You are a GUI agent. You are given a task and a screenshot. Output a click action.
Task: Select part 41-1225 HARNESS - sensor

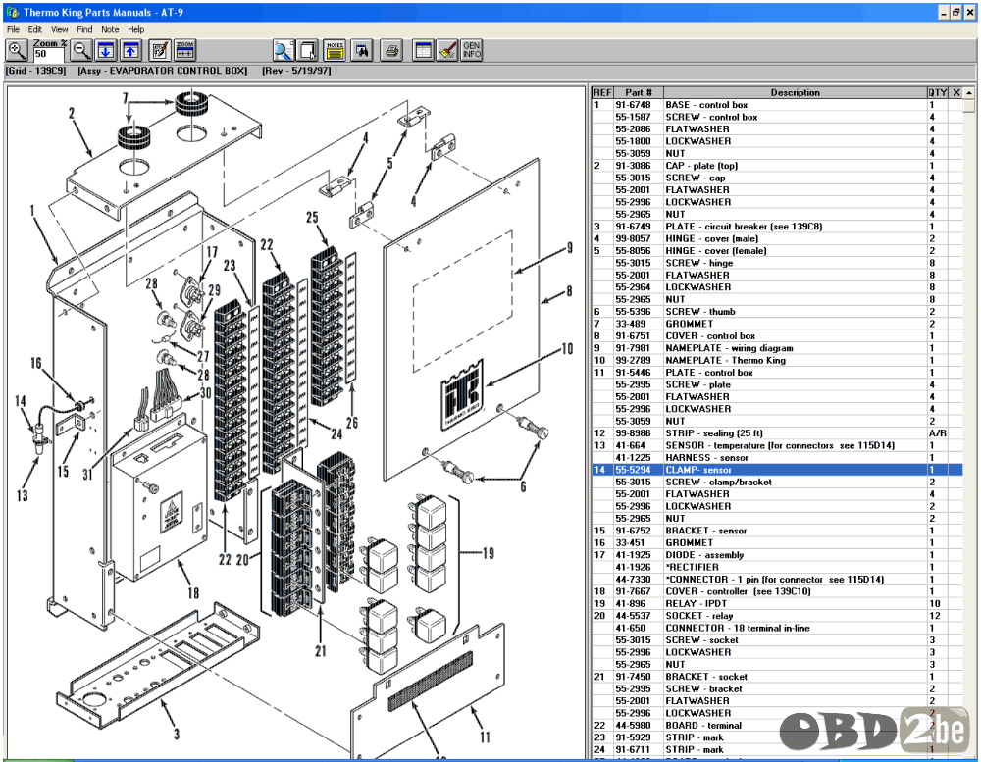coord(777,457)
